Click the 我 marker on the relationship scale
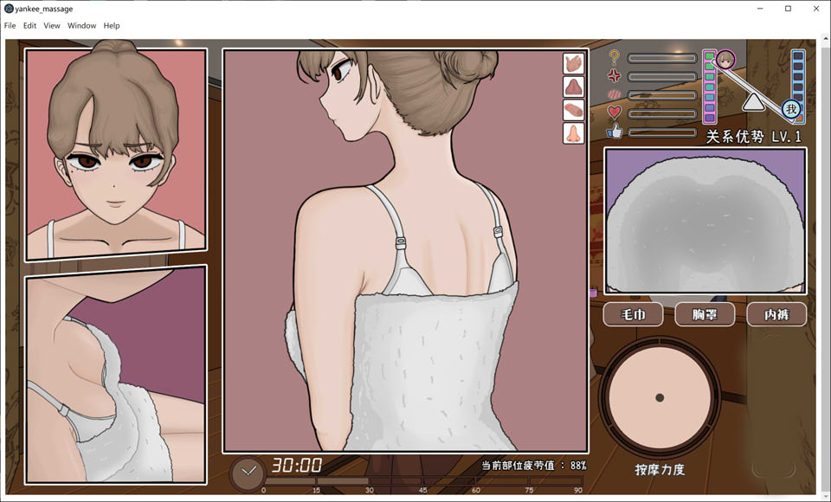Screen dimensions: 831x502 click(790, 108)
